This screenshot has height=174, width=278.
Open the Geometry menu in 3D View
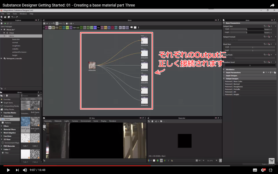coord(48,121)
